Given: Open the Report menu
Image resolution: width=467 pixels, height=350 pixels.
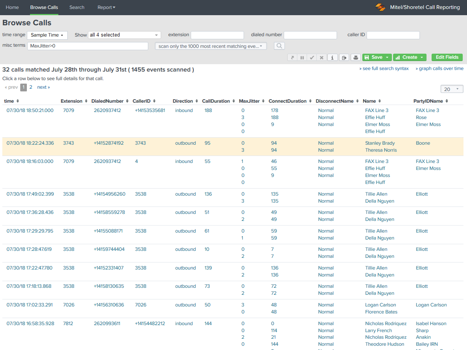Looking at the screenshot, I should [x=106, y=7].
